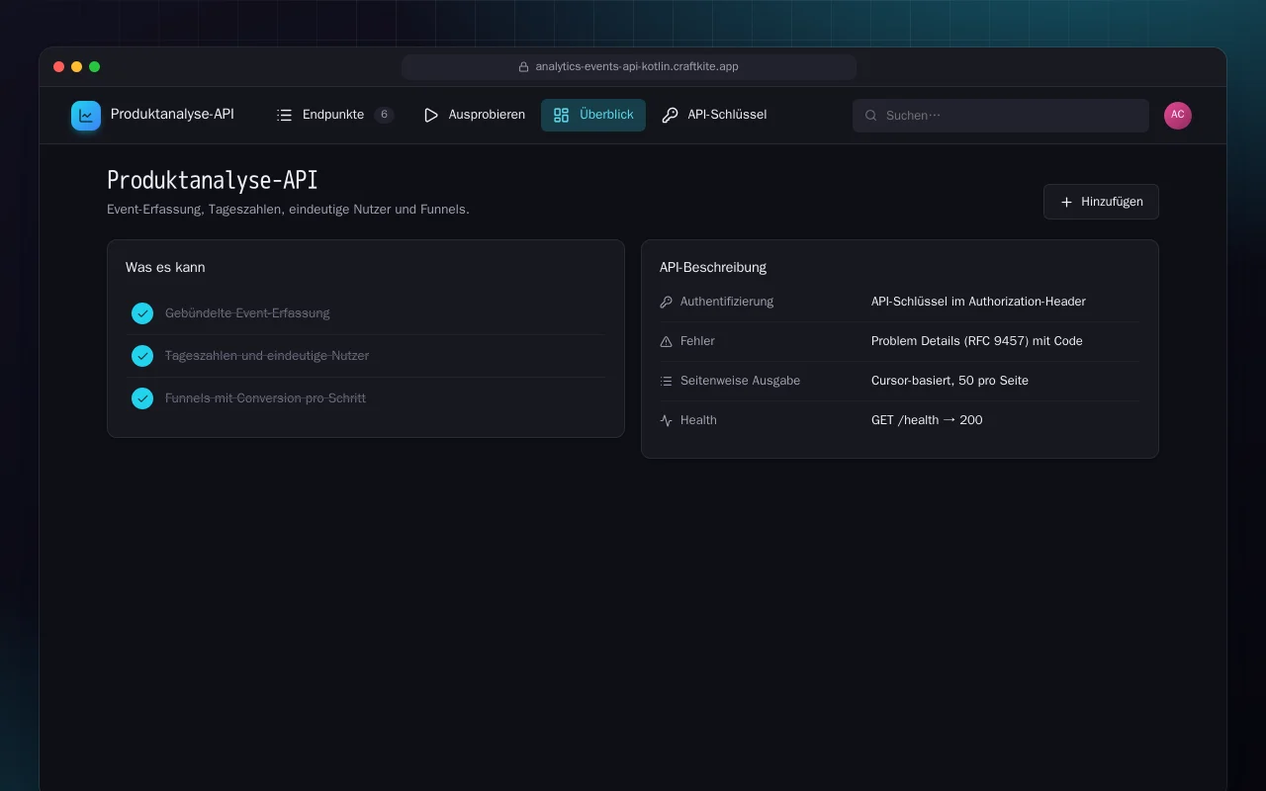Click the value Cursor-basiert, 50 pro Seite

click(x=949, y=381)
